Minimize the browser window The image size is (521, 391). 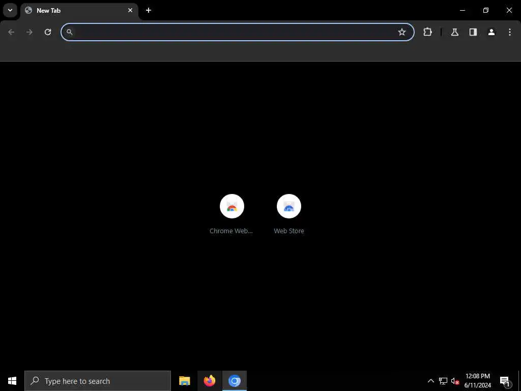(462, 10)
